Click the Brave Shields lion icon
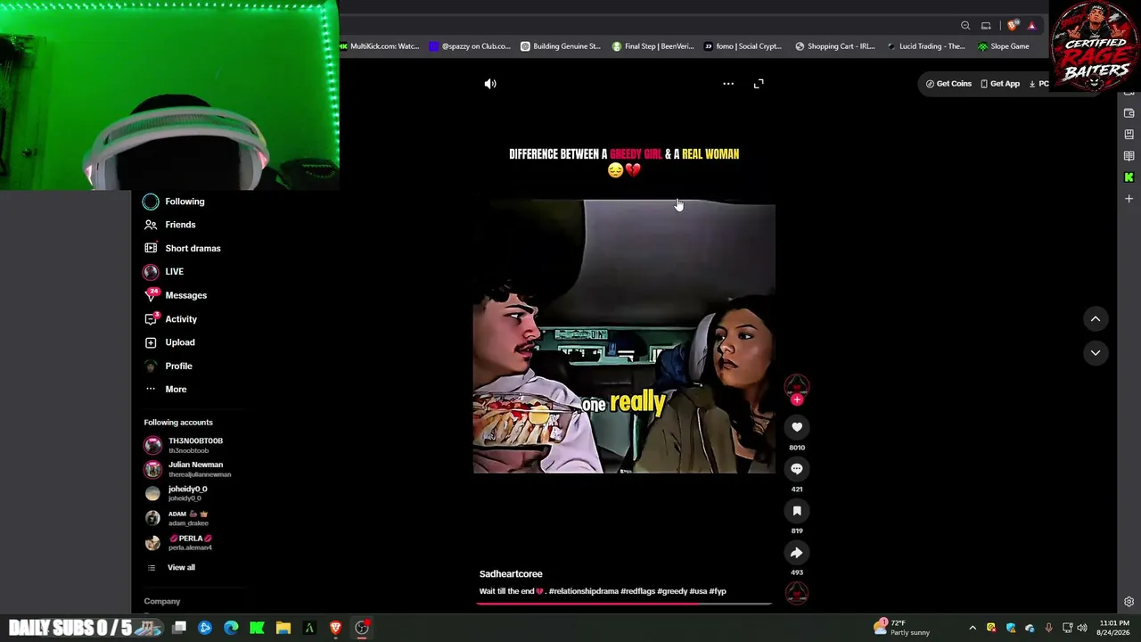 tap(1013, 26)
